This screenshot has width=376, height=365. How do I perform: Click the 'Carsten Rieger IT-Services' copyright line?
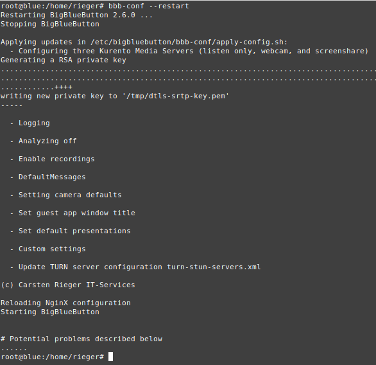(x=68, y=285)
